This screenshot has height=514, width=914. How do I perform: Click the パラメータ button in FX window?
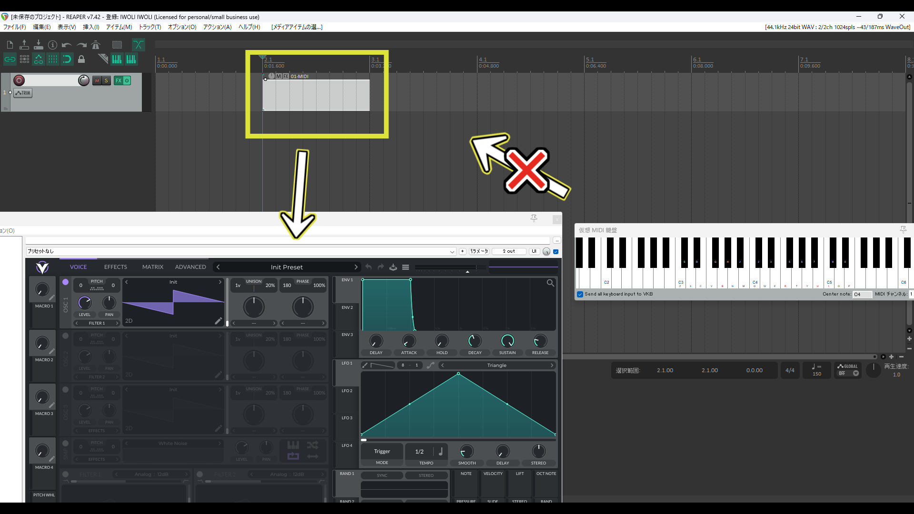(x=479, y=251)
